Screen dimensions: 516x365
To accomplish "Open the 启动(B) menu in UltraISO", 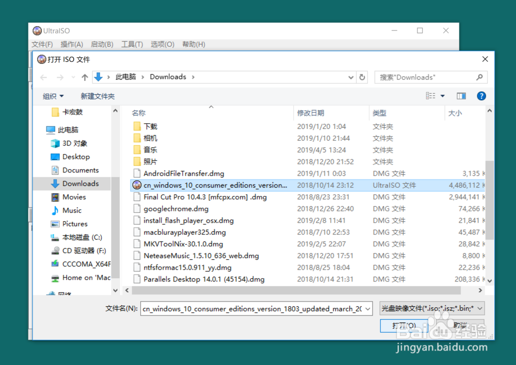I will tap(102, 44).
